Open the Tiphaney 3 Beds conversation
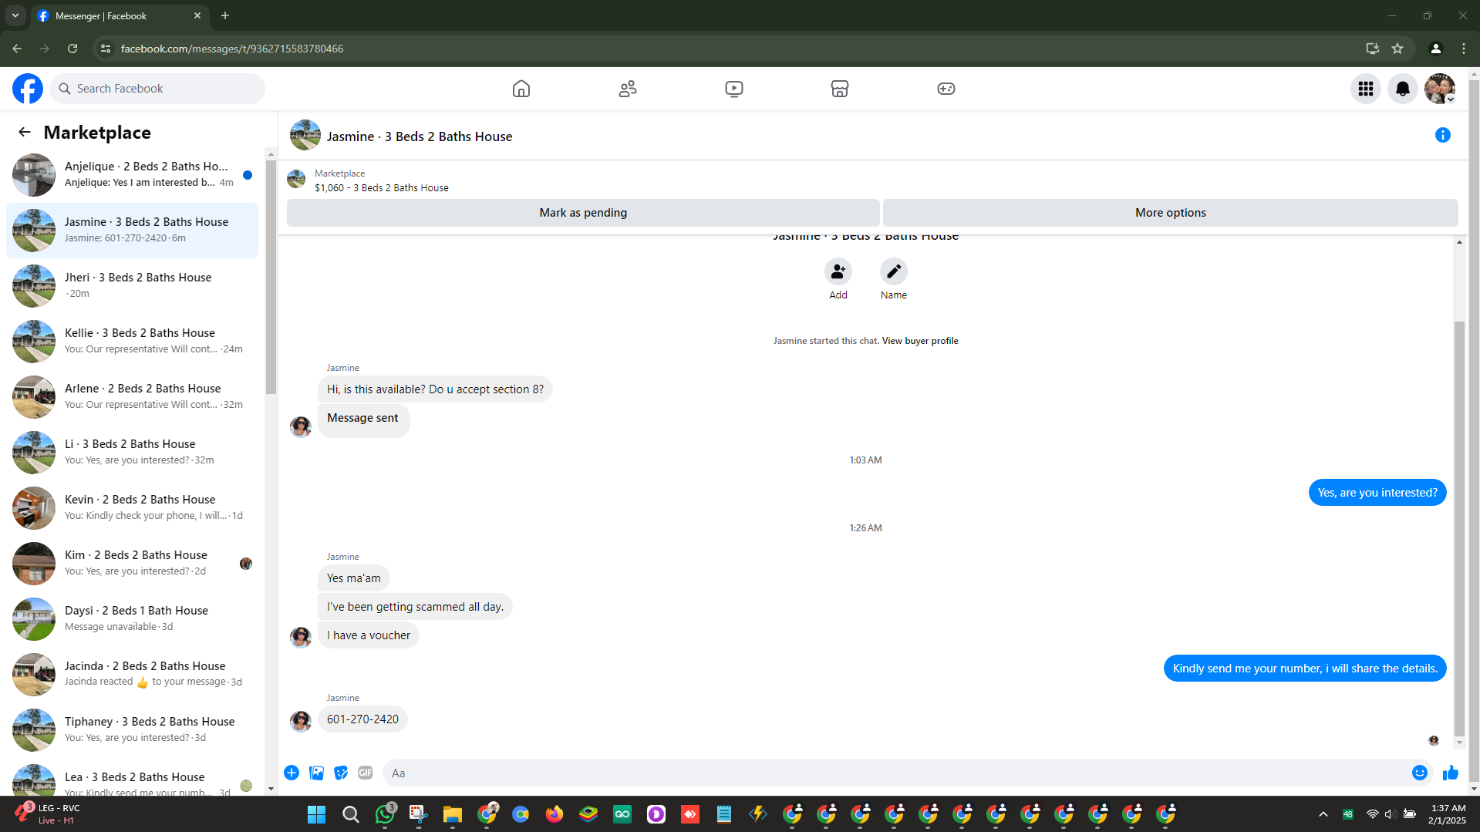The image size is (1480, 832). point(132,730)
